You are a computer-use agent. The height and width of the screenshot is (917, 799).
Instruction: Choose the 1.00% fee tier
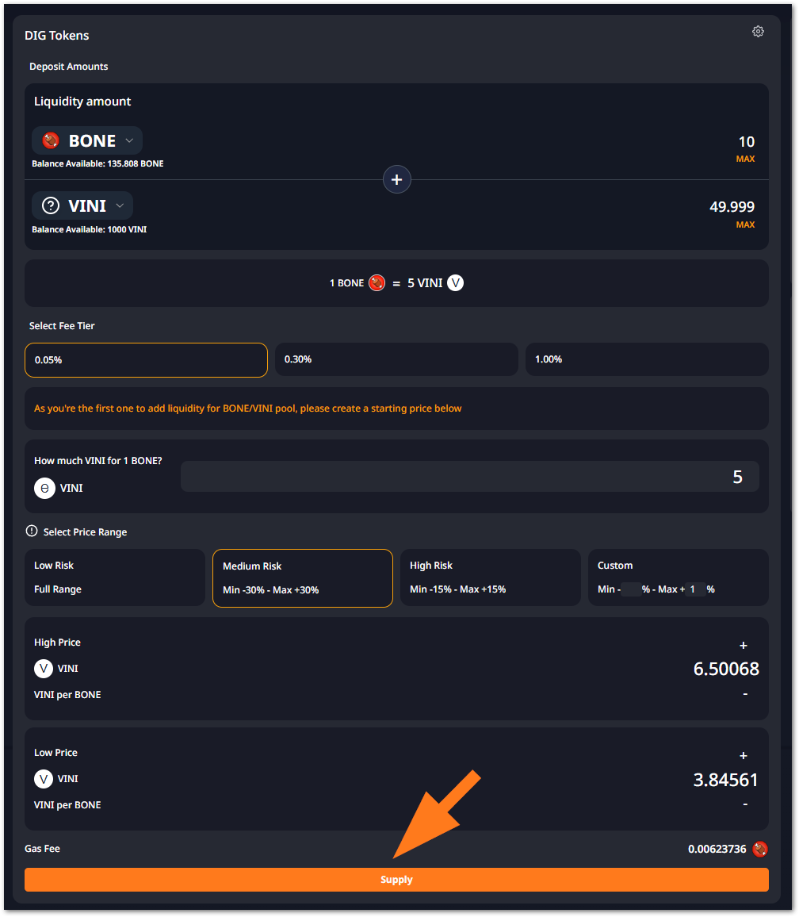[646, 359]
